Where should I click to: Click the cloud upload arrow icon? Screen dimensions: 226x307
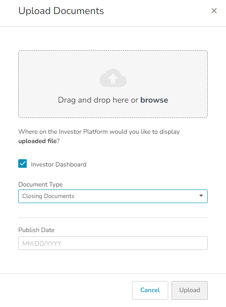tap(113, 78)
